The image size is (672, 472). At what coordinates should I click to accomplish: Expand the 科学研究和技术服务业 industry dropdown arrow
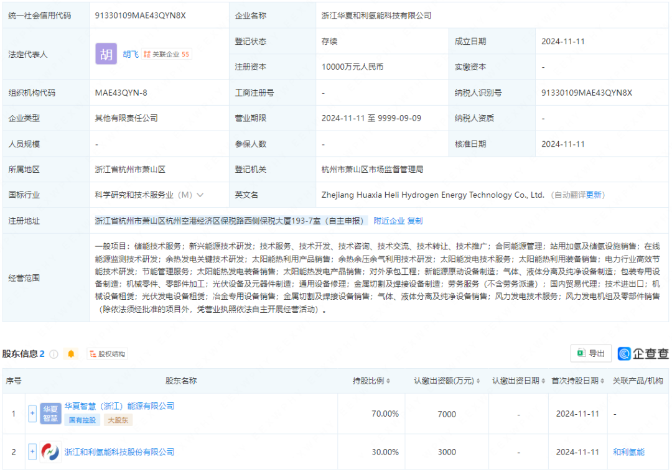point(200,195)
